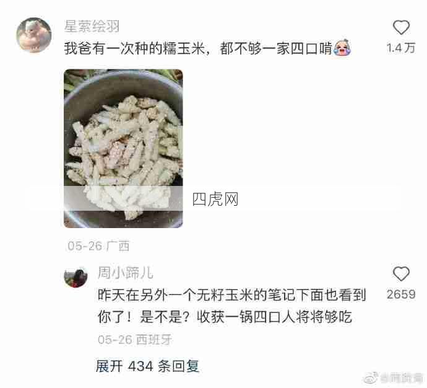Click the 05-26 广西 timestamp
The image size is (427, 388).
coord(98,246)
